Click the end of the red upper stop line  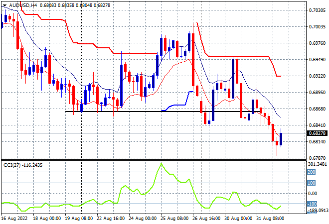point(281,76)
